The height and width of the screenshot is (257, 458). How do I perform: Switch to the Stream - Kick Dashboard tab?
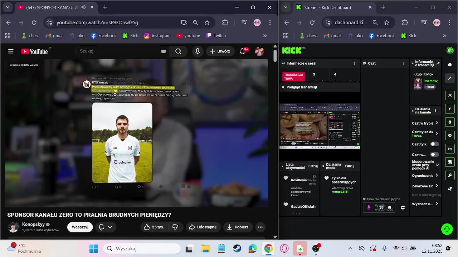pyautogui.click(x=333, y=7)
